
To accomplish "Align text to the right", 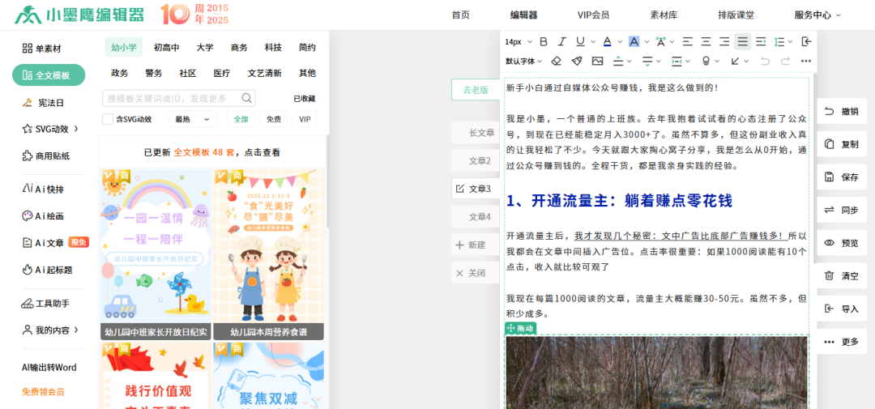I will click(724, 41).
